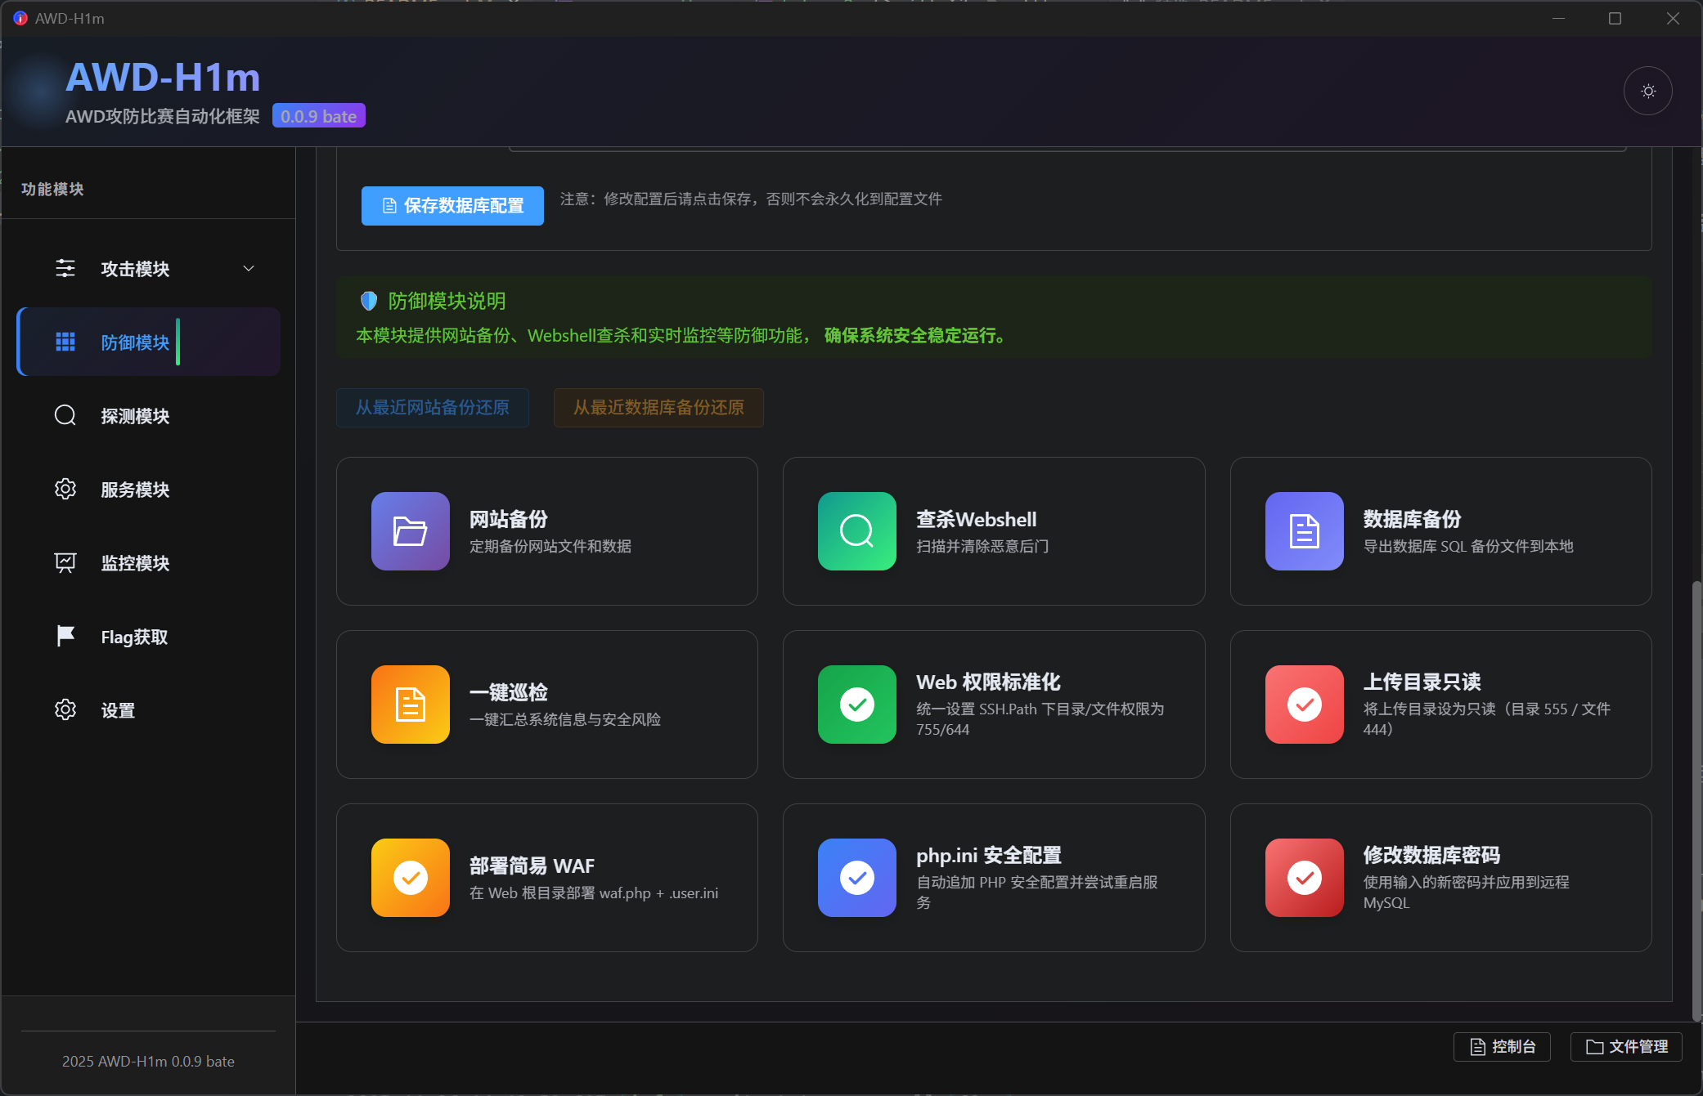Click the php.ini security config blue icon
The width and height of the screenshot is (1703, 1096).
[x=856, y=878]
